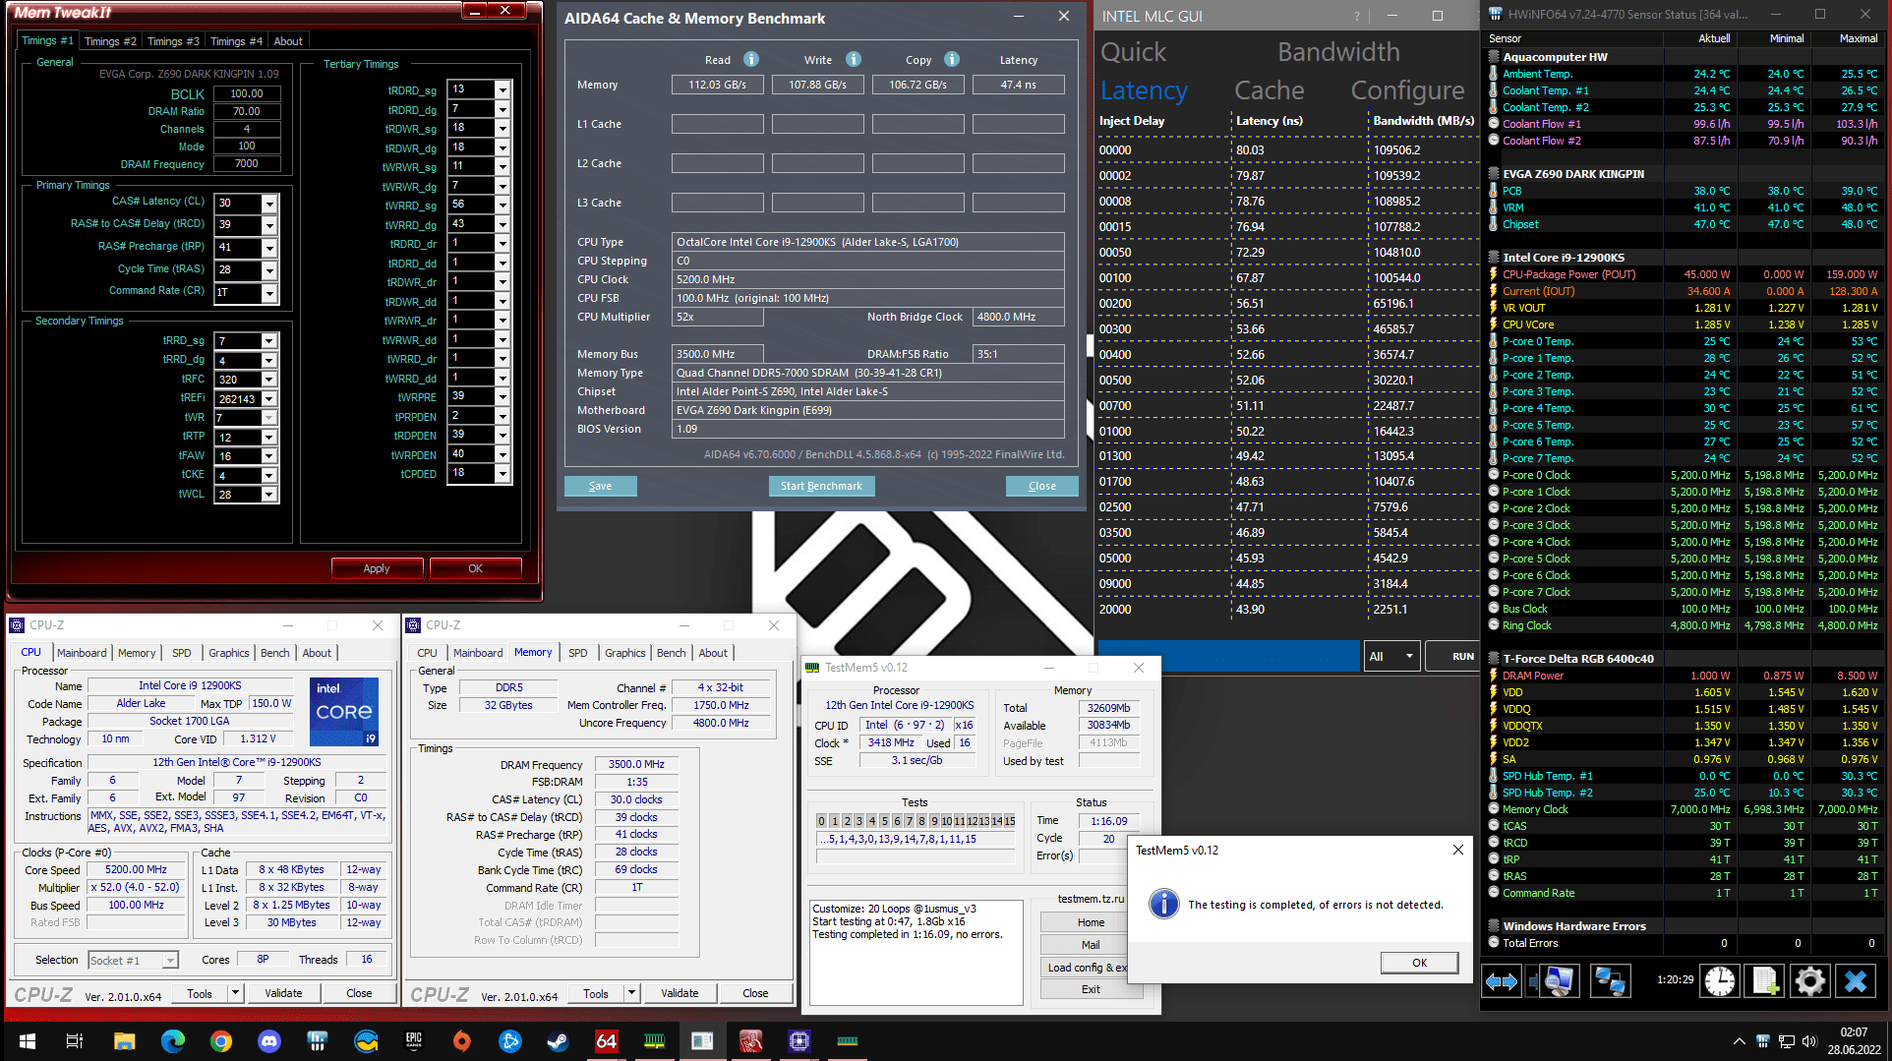Click the volume icon in the system tray

[1808, 1041]
